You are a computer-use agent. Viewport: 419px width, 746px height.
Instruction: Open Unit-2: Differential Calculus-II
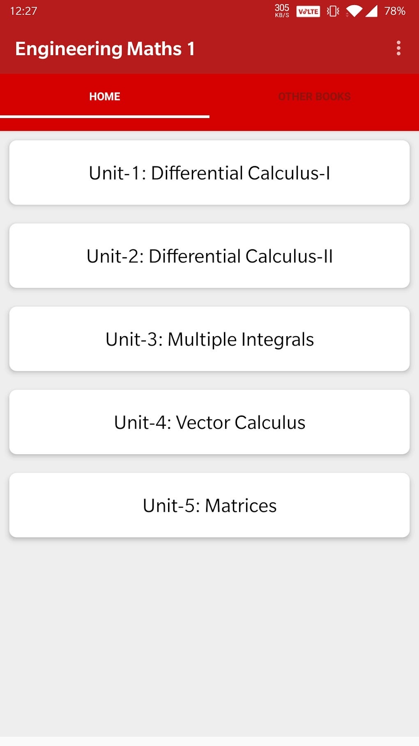pyautogui.click(x=209, y=256)
